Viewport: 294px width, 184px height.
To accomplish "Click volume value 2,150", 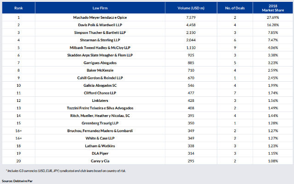I will point(191,33).
